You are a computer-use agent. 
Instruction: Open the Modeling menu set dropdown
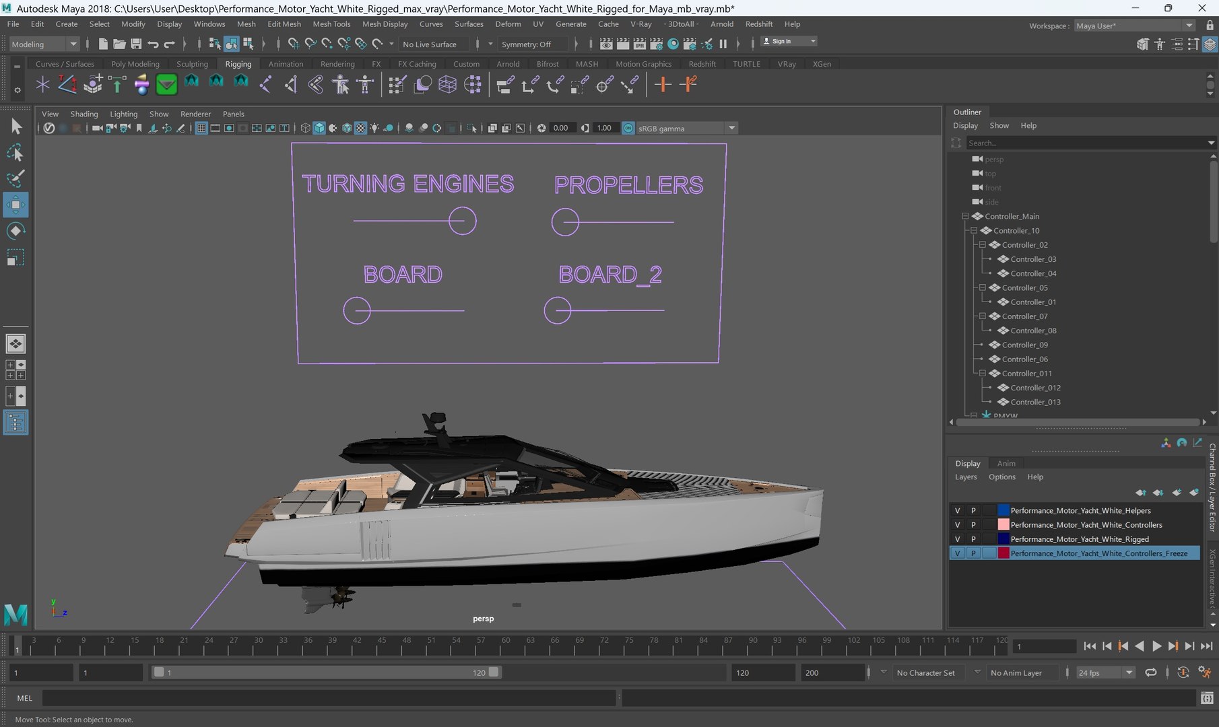(44, 44)
